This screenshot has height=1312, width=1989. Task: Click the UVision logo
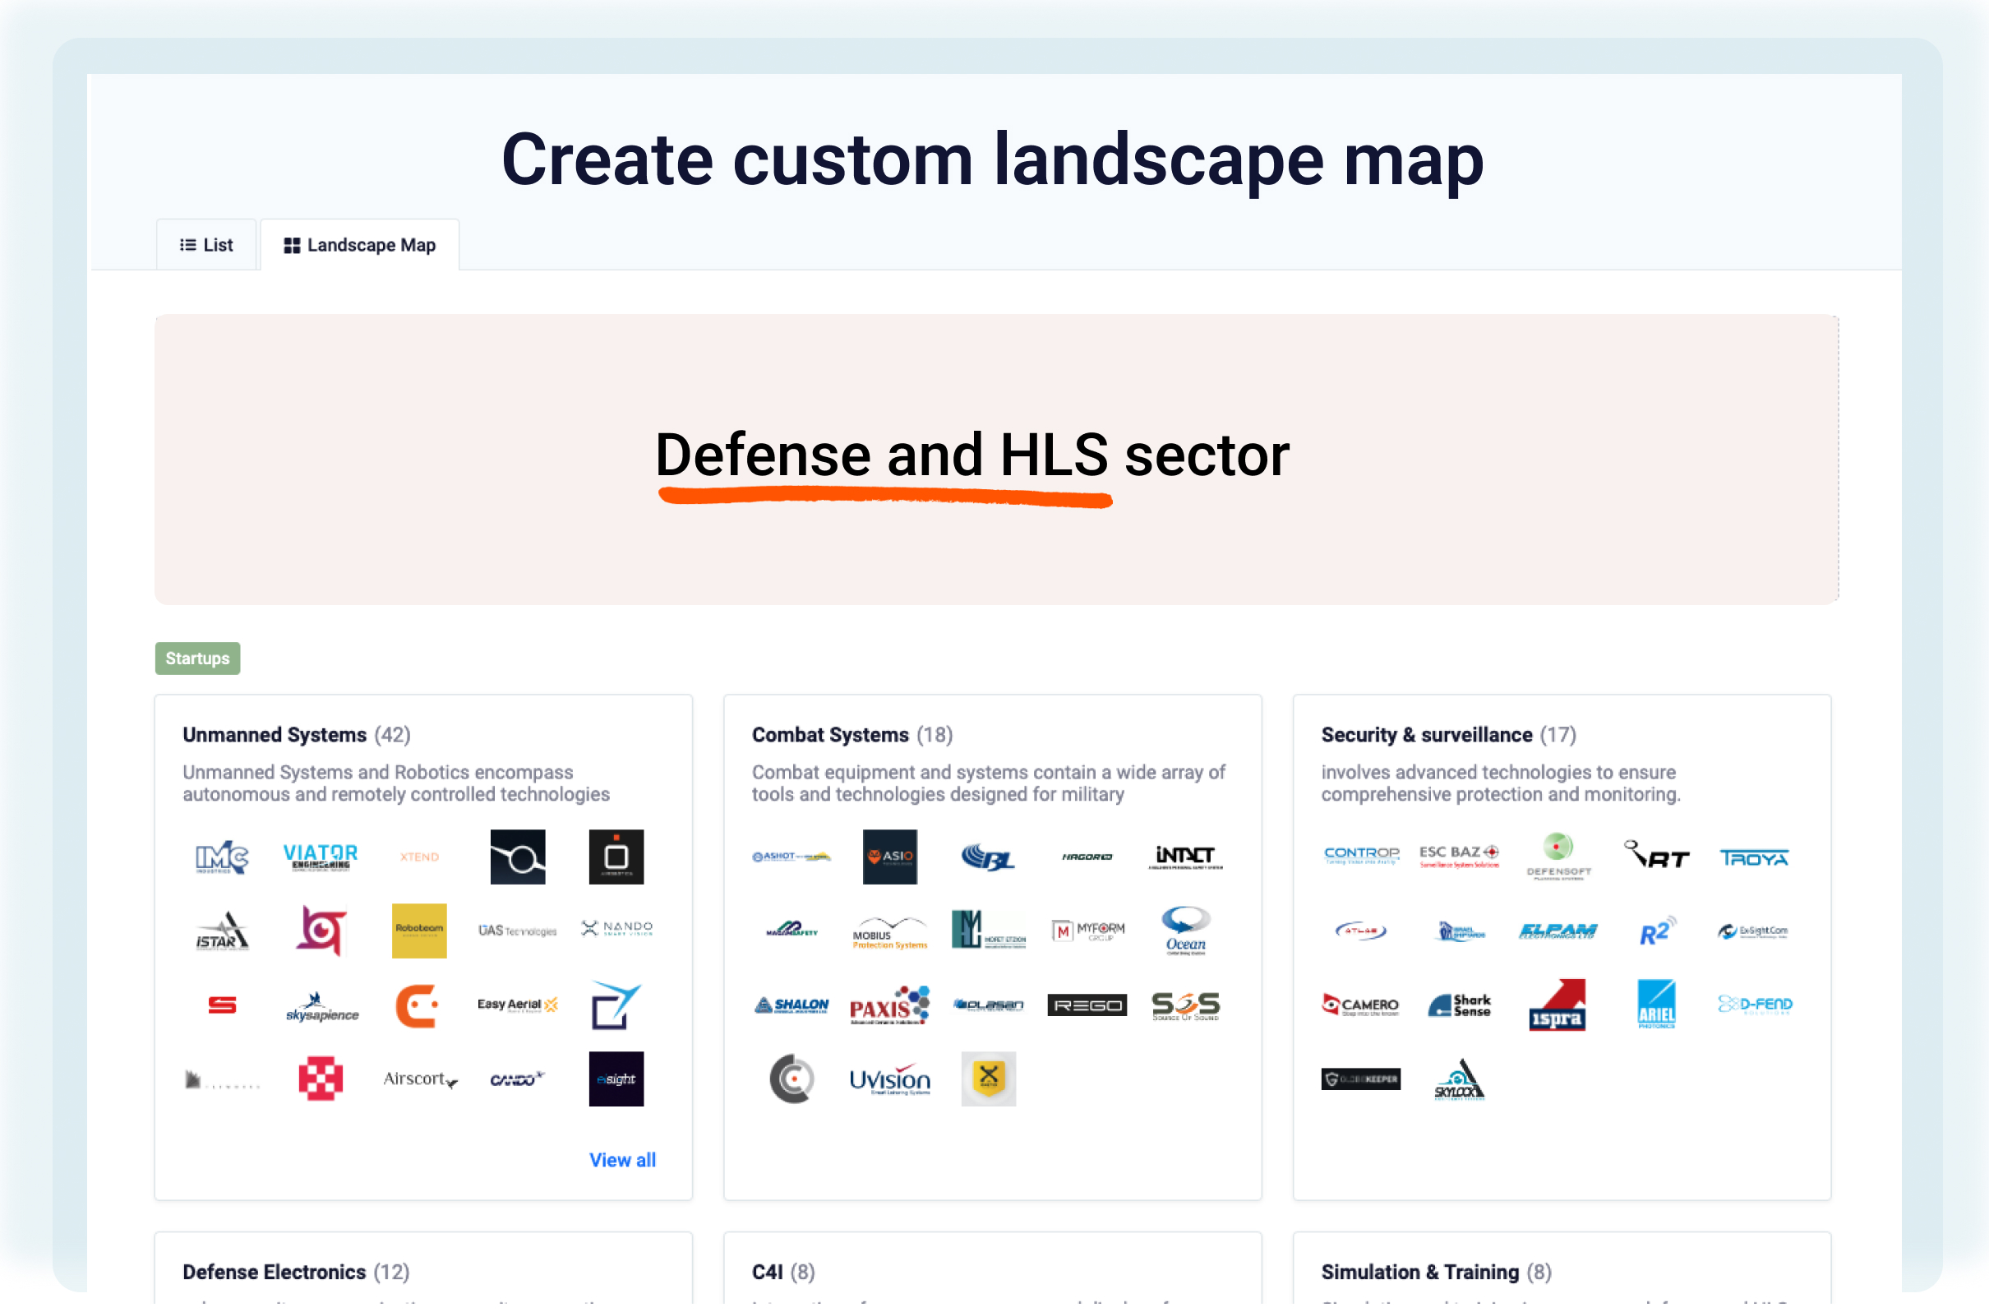coord(890,1081)
